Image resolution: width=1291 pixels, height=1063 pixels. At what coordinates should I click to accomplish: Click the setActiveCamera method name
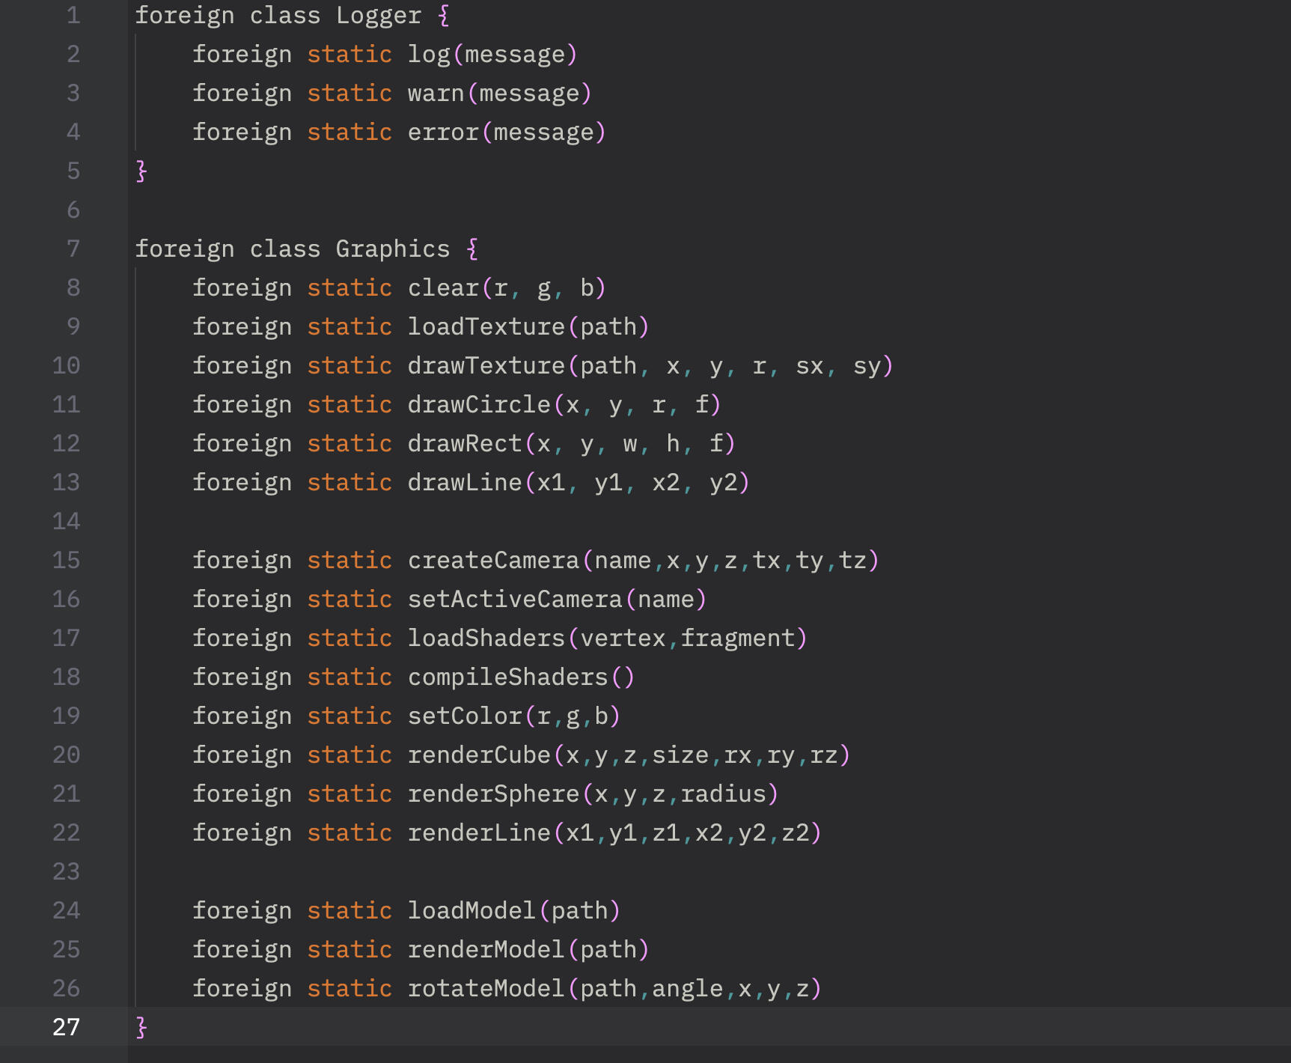point(515,599)
